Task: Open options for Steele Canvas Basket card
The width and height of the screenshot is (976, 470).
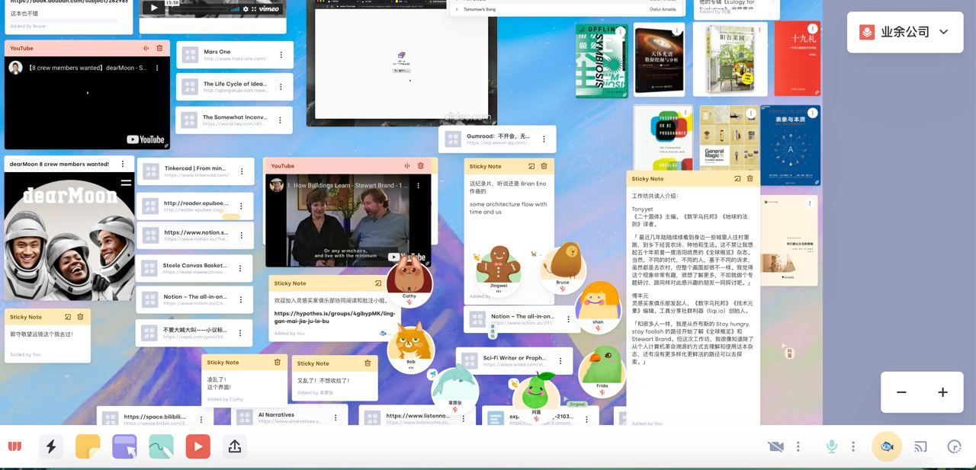Action: click(242, 268)
